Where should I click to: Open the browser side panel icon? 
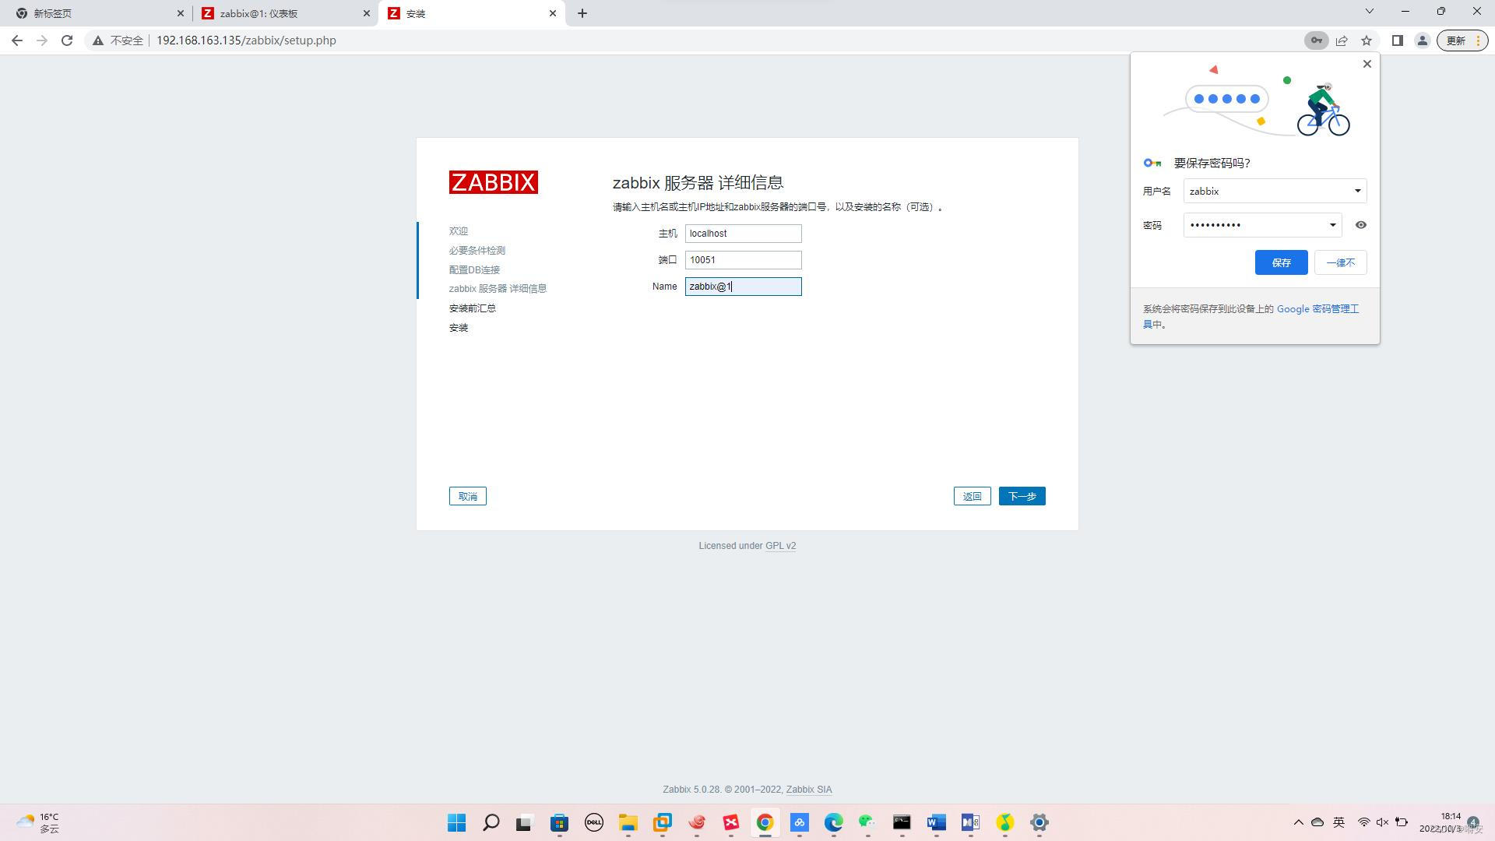pyautogui.click(x=1398, y=40)
